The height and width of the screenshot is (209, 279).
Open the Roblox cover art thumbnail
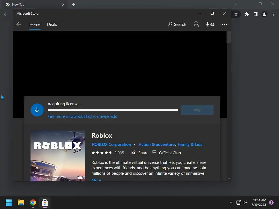[x=58, y=156]
